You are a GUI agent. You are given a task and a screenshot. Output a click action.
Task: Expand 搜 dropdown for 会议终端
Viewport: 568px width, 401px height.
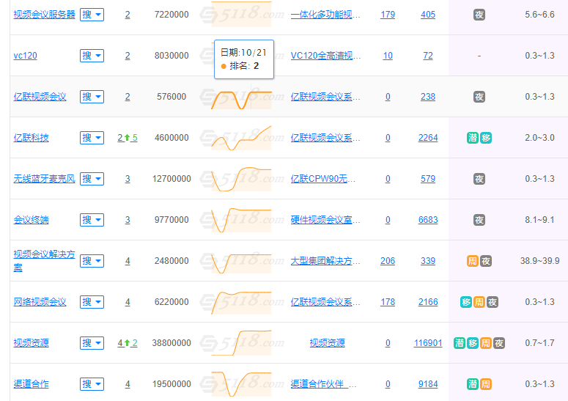click(92, 220)
